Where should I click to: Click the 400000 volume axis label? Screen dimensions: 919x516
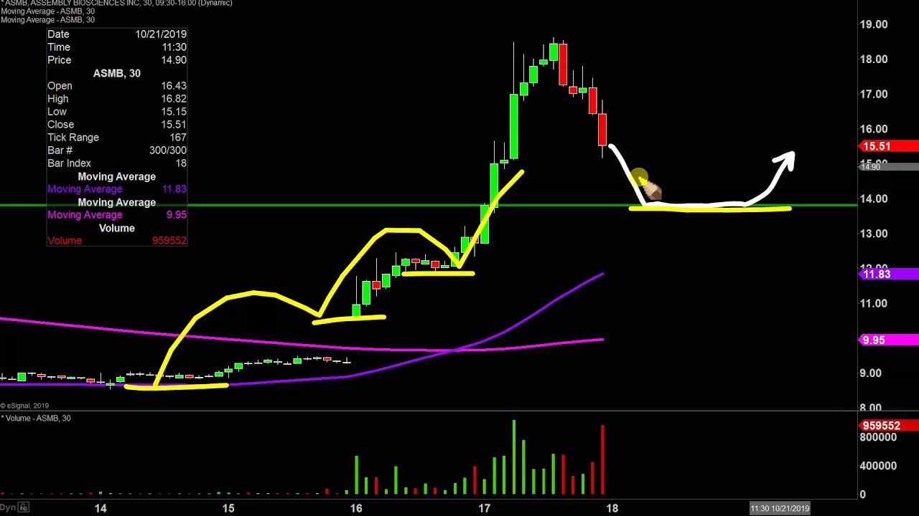878,466
